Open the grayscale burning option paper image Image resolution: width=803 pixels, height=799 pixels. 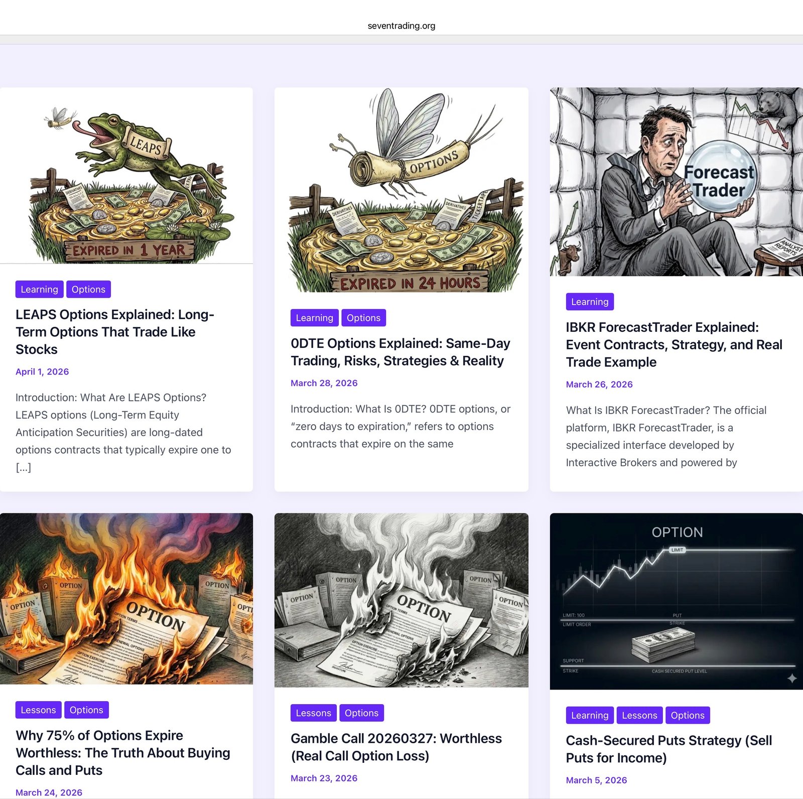[401, 600]
